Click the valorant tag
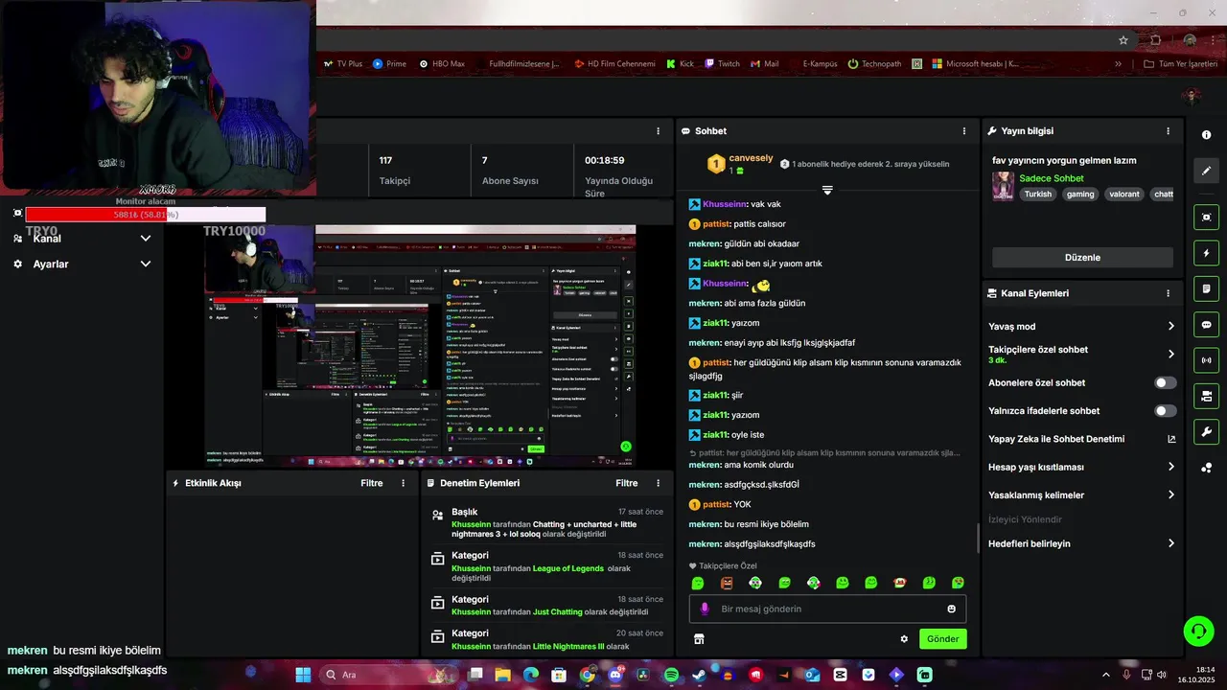 (1124, 194)
